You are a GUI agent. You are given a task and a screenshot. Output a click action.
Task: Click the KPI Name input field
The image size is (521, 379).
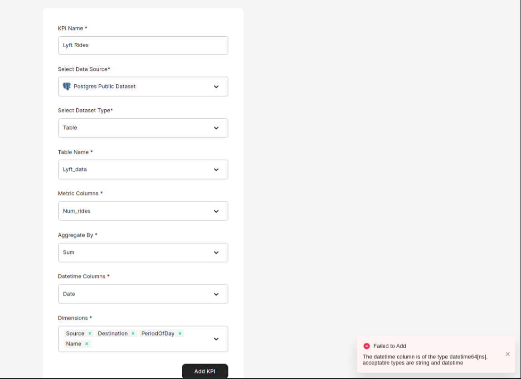143,45
